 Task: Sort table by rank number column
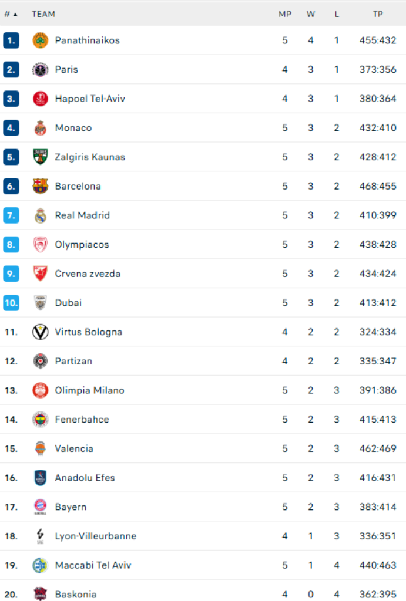[11, 14]
